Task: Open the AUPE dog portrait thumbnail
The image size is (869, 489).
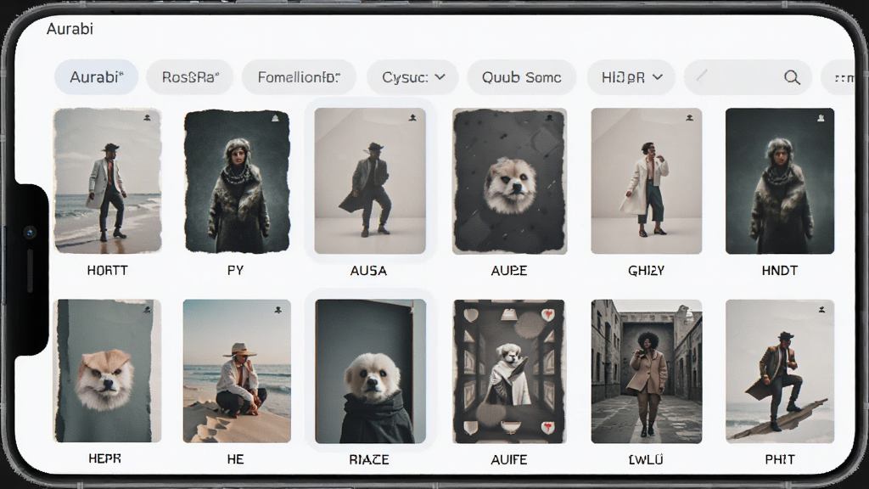Action: 509,182
